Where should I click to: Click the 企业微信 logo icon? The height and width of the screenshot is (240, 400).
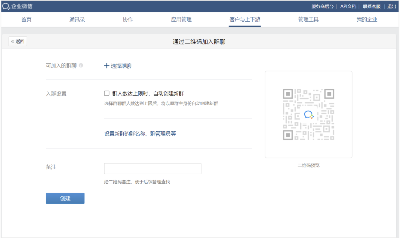[6, 6]
